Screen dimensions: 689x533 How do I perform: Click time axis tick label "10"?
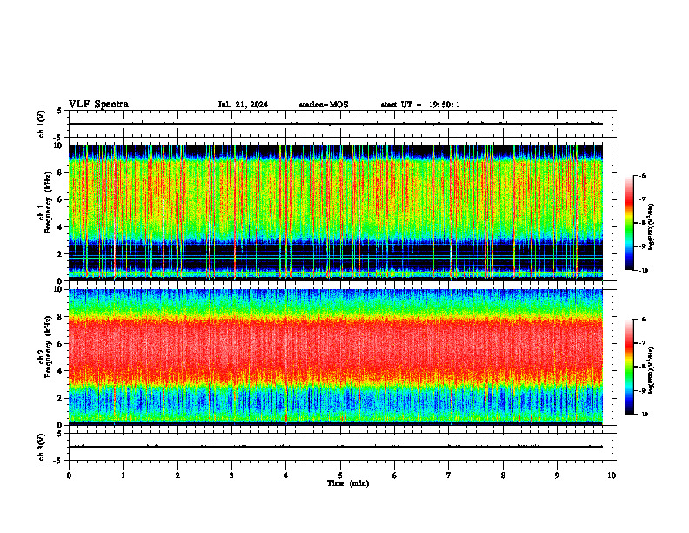pyautogui.click(x=612, y=476)
